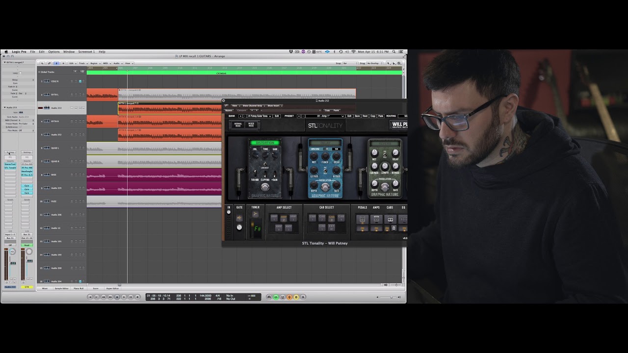The height and width of the screenshot is (353, 628).
Task: Go to beginning with transport button
Action: coord(90,297)
